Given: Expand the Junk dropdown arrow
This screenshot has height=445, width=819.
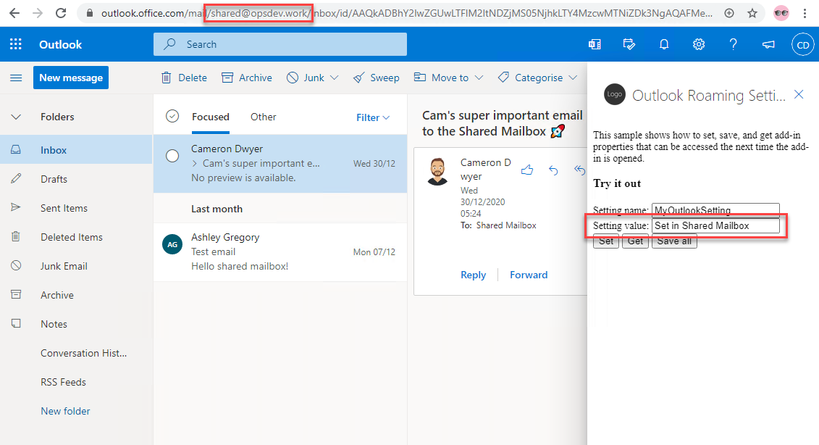Looking at the screenshot, I should [x=334, y=78].
